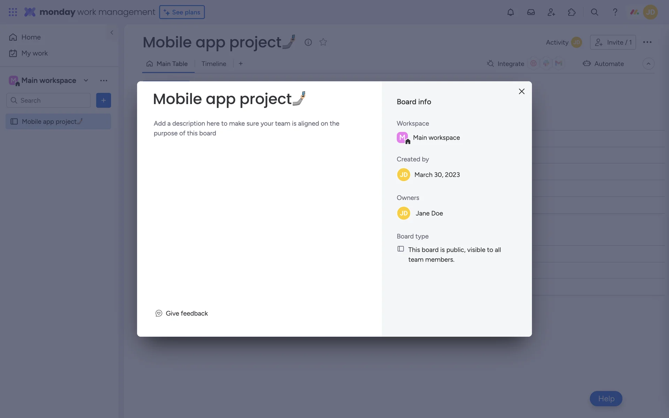669x418 pixels.
Task: Open the apps marketplace puzzle icon
Action: [x=571, y=12]
